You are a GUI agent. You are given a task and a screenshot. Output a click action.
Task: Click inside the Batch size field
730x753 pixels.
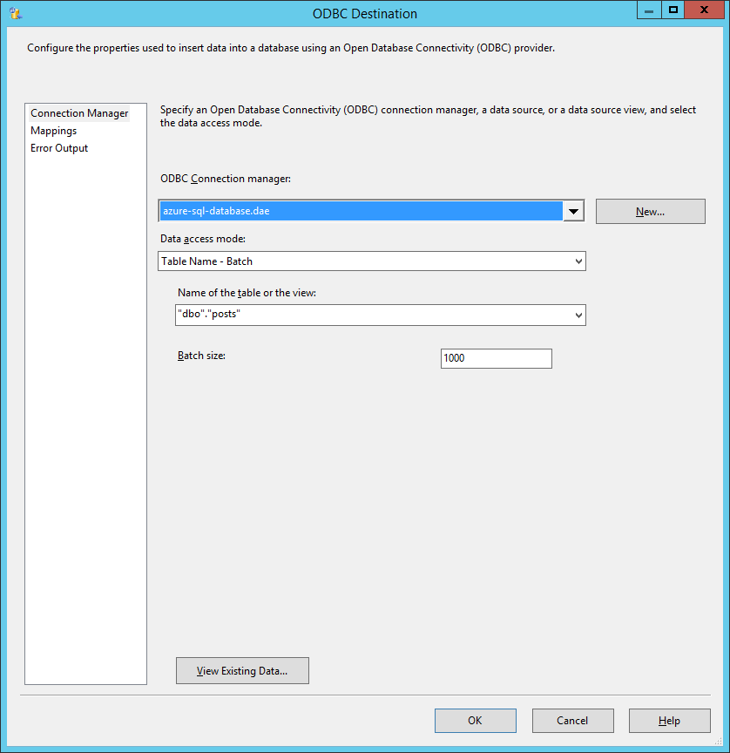click(496, 358)
